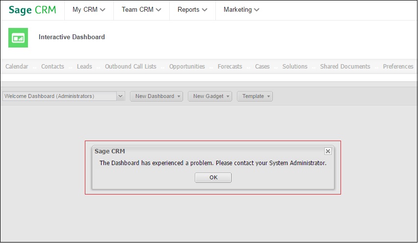
Task: Click the Sage CRM dialog title
Action: (110, 151)
